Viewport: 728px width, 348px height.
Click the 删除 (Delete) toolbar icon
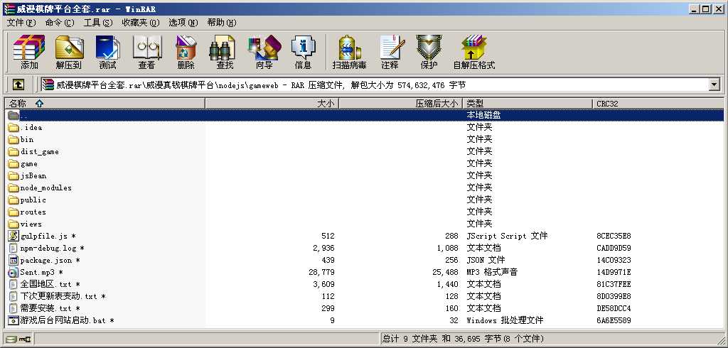[186, 52]
